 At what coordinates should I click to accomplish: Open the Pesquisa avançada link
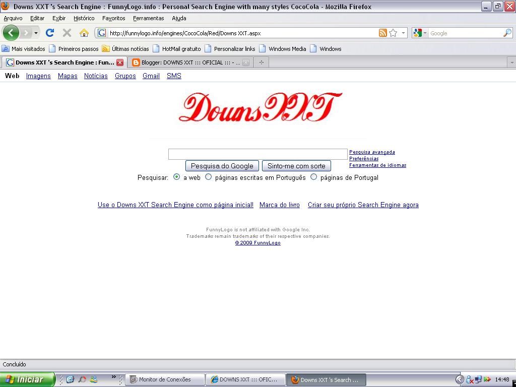click(372, 152)
